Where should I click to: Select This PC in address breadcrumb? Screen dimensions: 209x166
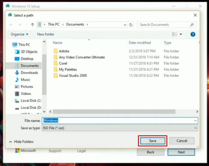pyautogui.click(x=54, y=24)
